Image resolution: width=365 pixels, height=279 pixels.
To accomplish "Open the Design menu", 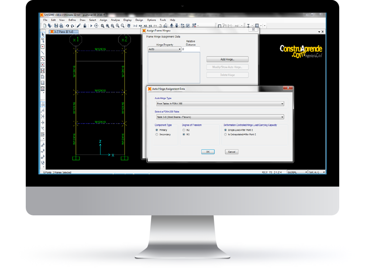I will (x=139, y=20).
